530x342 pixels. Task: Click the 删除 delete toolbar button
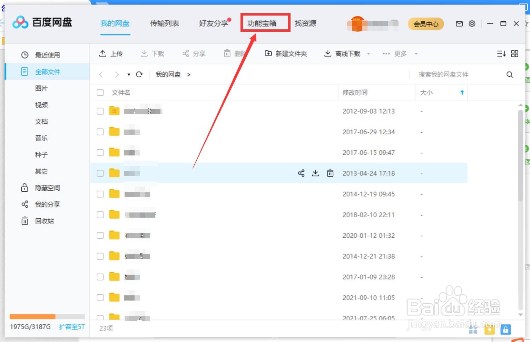click(235, 54)
